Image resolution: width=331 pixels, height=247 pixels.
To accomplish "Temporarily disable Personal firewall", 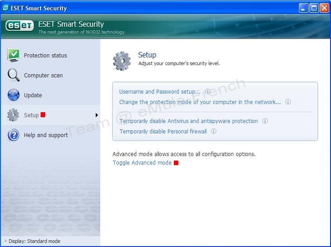I will point(163,131).
